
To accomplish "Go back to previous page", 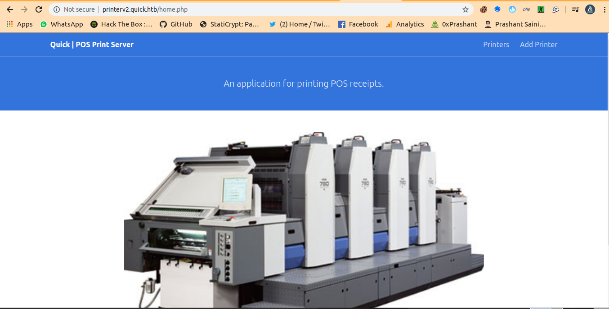I will [10, 9].
